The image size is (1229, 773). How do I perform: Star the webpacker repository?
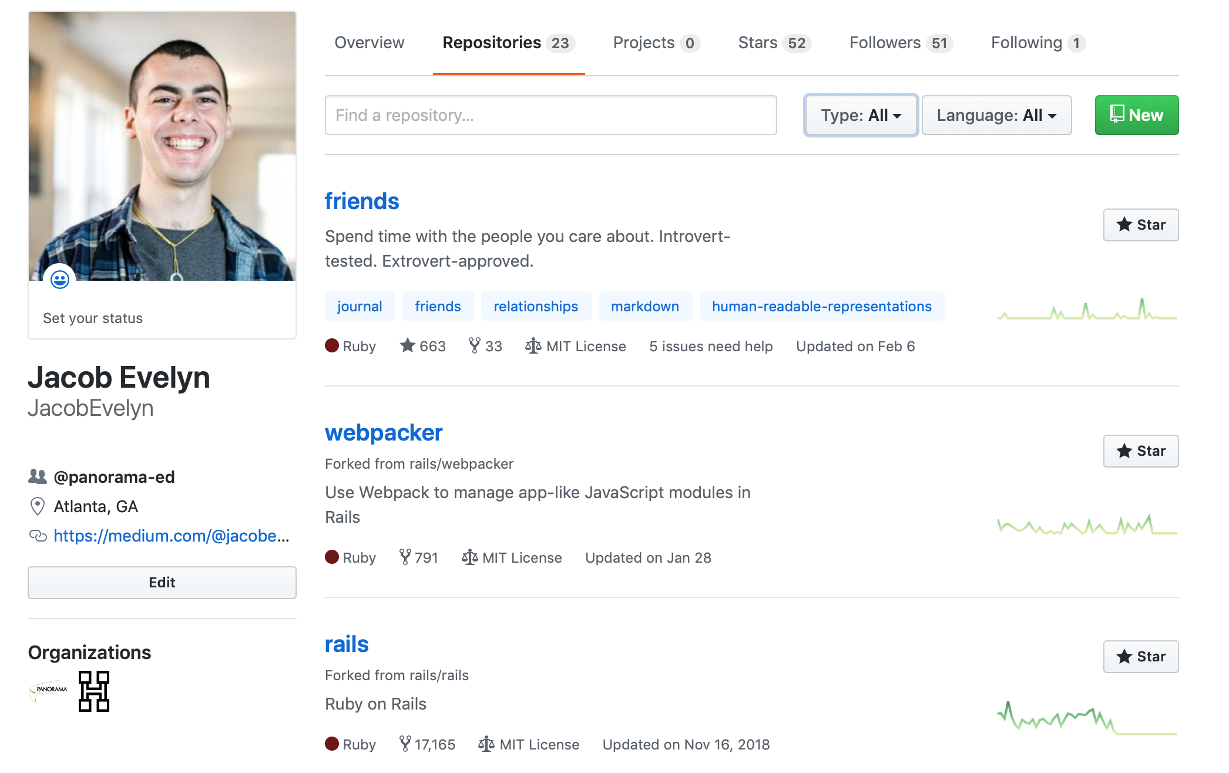click(x=1140, y=451)
